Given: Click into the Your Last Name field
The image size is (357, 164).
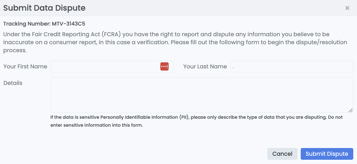Looking at the screenshot, I should 292,67.
